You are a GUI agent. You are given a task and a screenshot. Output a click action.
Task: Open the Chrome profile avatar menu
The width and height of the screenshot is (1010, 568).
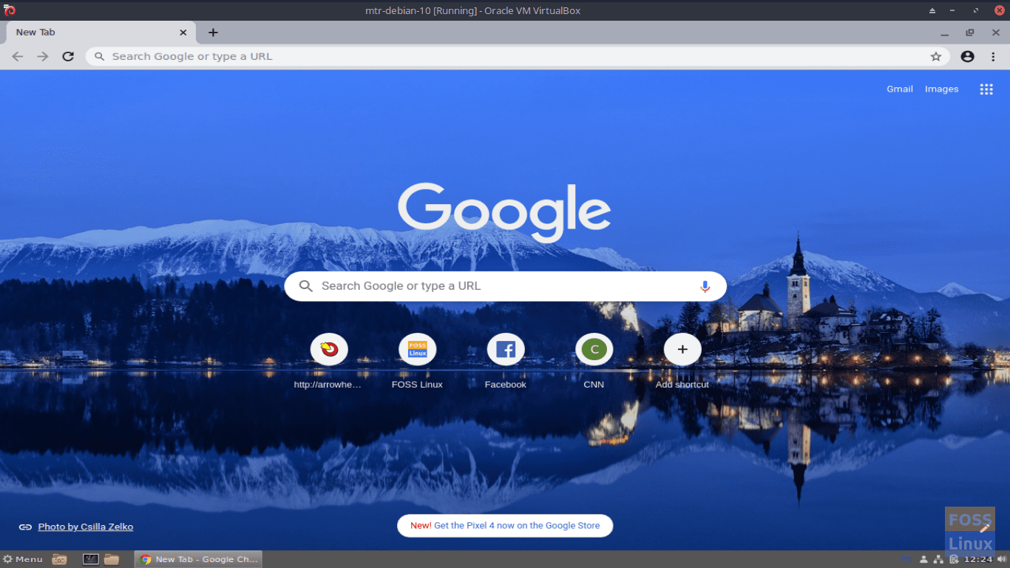(x=967, y=56)
